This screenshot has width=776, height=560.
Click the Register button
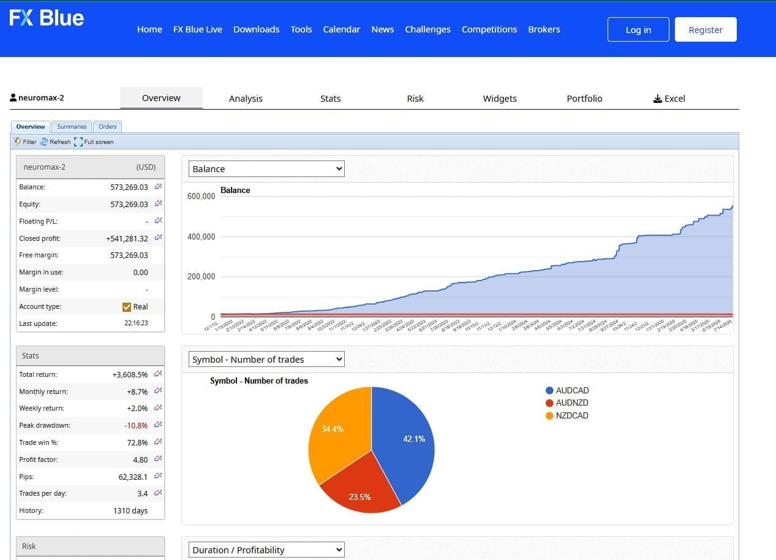coord(706,29)
